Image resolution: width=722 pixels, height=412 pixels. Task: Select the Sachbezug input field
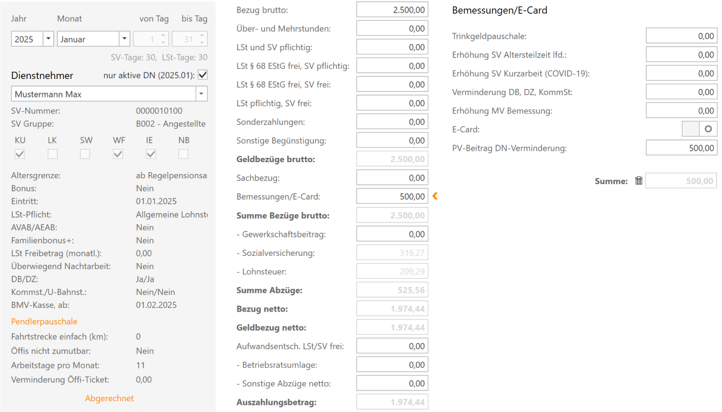(x=392, y=178)
